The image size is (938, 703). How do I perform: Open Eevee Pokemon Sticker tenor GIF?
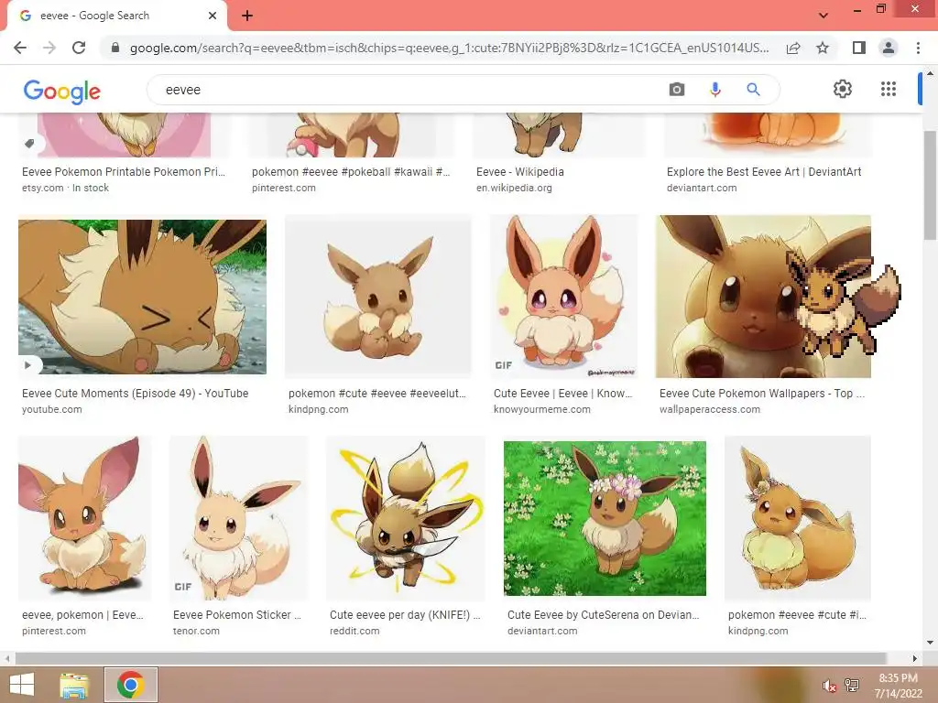pyautogui.click(x=239, y=518)
